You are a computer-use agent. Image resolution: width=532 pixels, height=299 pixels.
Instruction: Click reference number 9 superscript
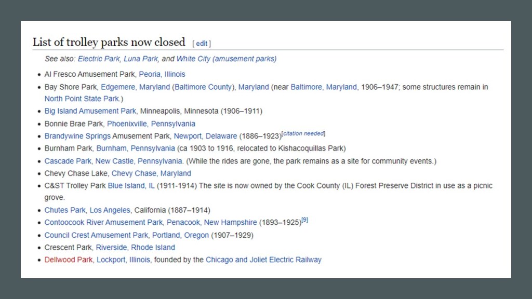(305, 220)
